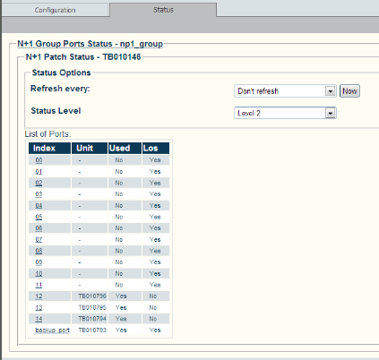This screenshot has width=379, height=360.
Task: Open port index 00 link
Action: [39, 160]
